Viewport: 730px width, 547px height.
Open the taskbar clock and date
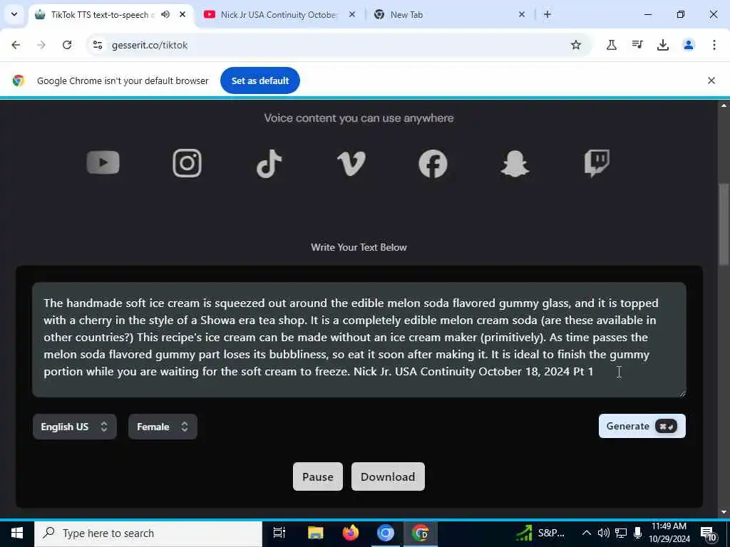coord(669,533)
